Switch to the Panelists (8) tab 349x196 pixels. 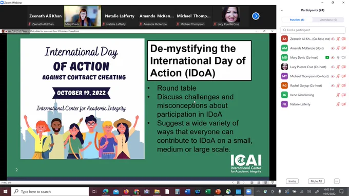coord(297,20)
